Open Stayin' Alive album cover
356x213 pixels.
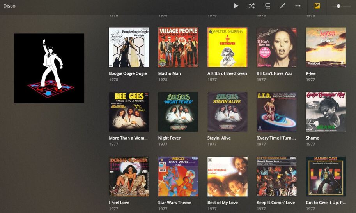227,112
